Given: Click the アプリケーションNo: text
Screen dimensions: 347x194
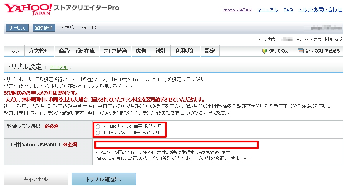Looking at the screenshot, I should pos(78,27).
